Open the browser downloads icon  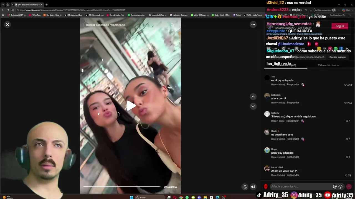click(311, 10)
